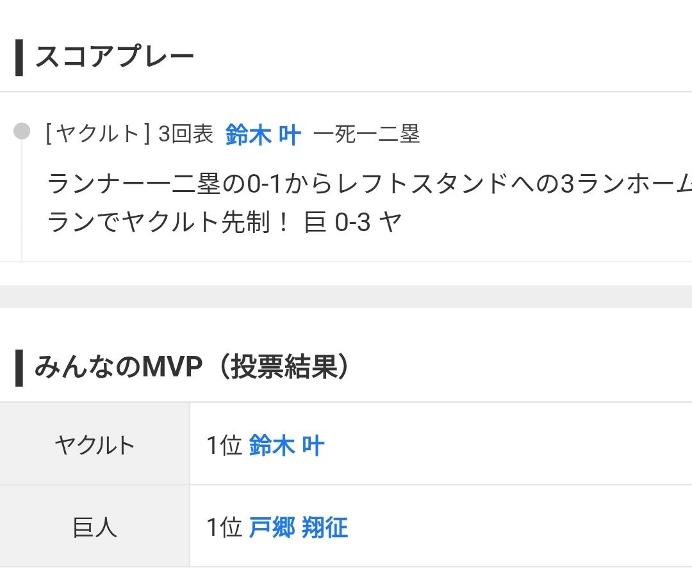Click the black bar icon beside みんなのMVP
The height and width of the screenshot is (571, 692).
[19, 367]
